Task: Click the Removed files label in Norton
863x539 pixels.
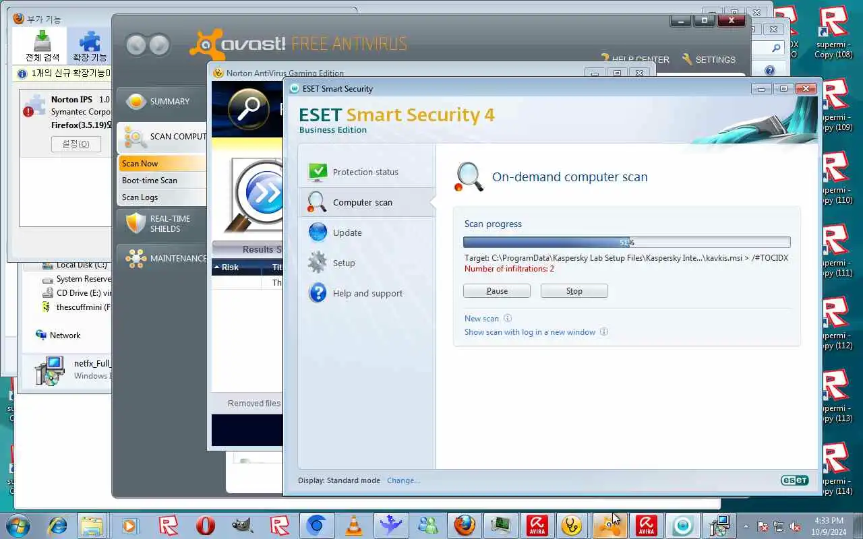Action: 254,403
